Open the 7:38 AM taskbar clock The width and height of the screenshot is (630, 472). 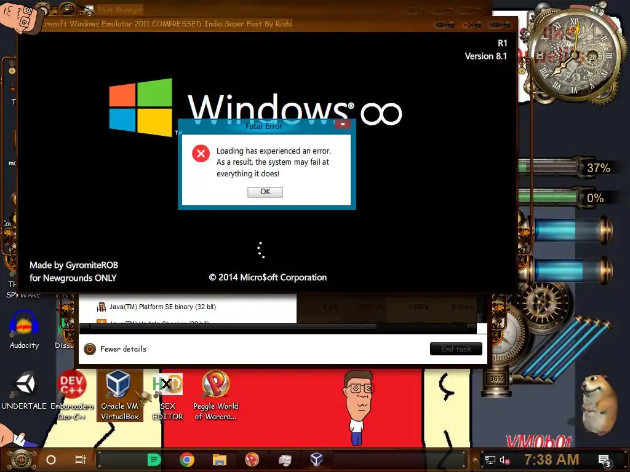tap(552, 459)
